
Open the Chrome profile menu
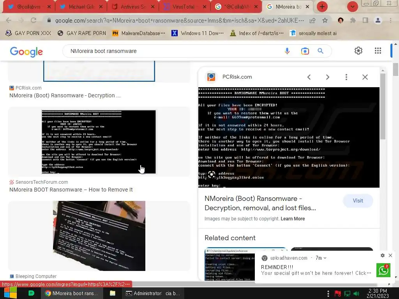[378, 20]
